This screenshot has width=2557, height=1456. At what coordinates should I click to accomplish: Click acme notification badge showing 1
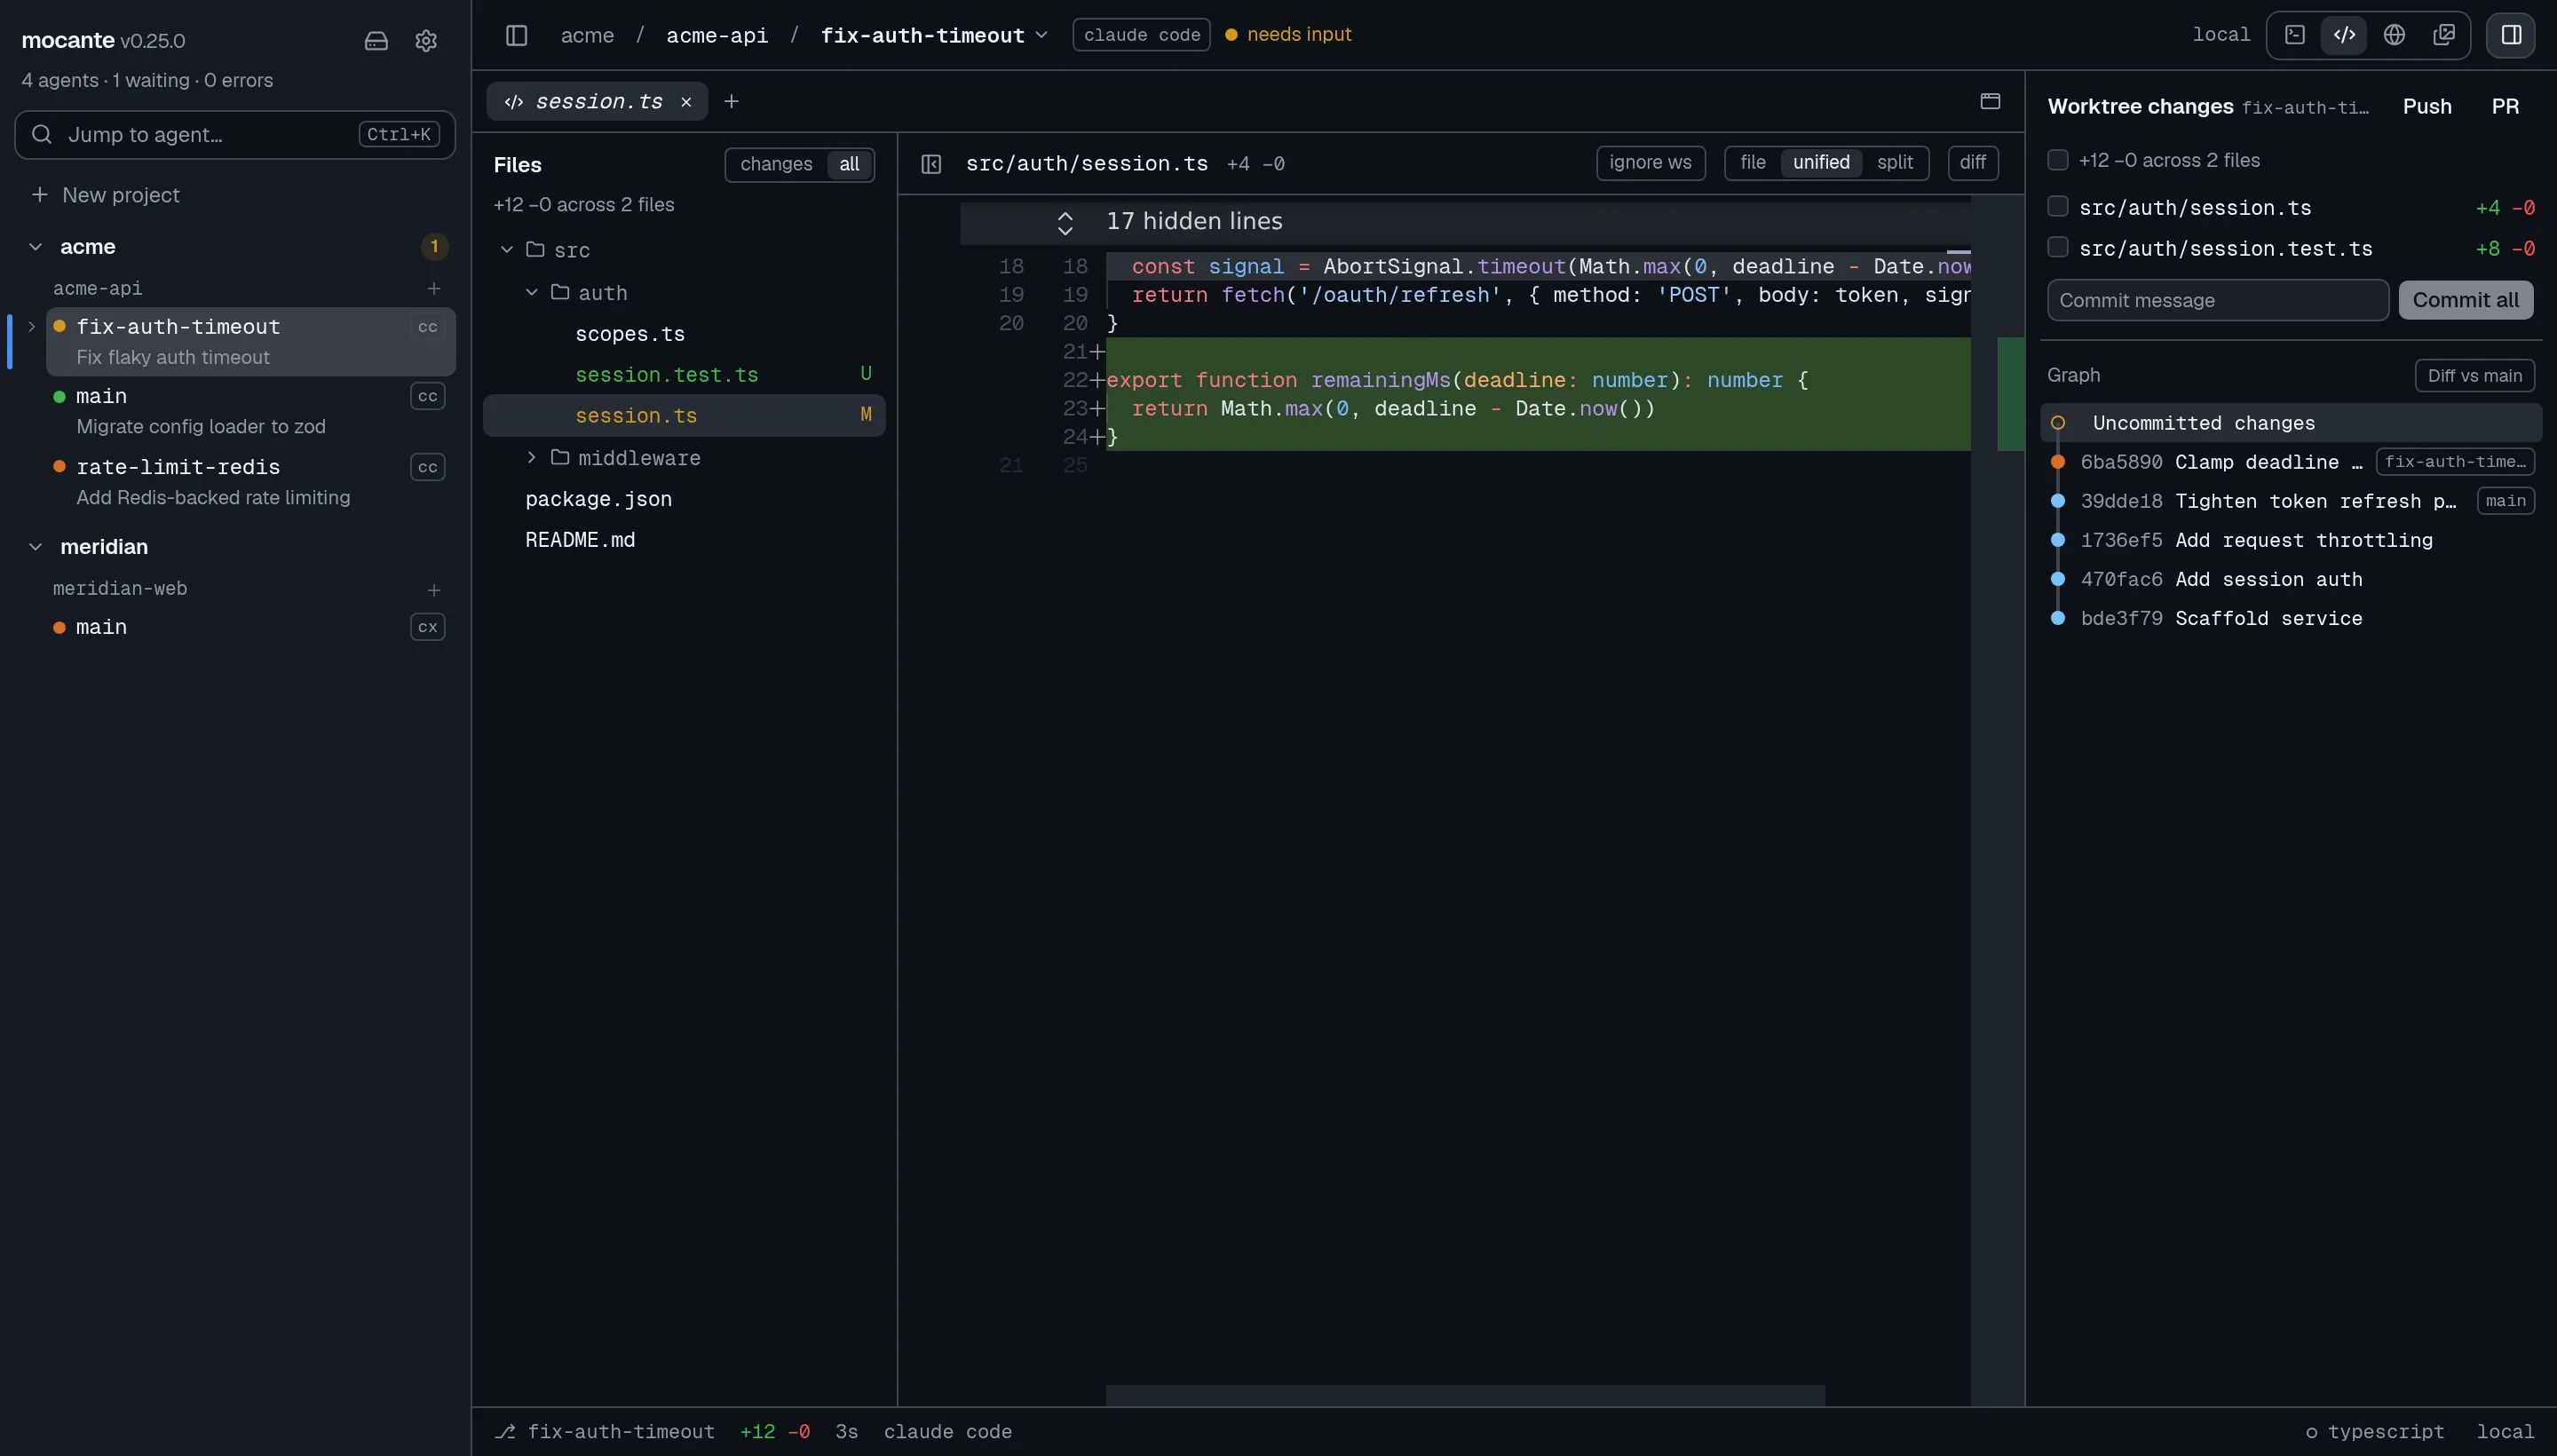pos(434,246)
